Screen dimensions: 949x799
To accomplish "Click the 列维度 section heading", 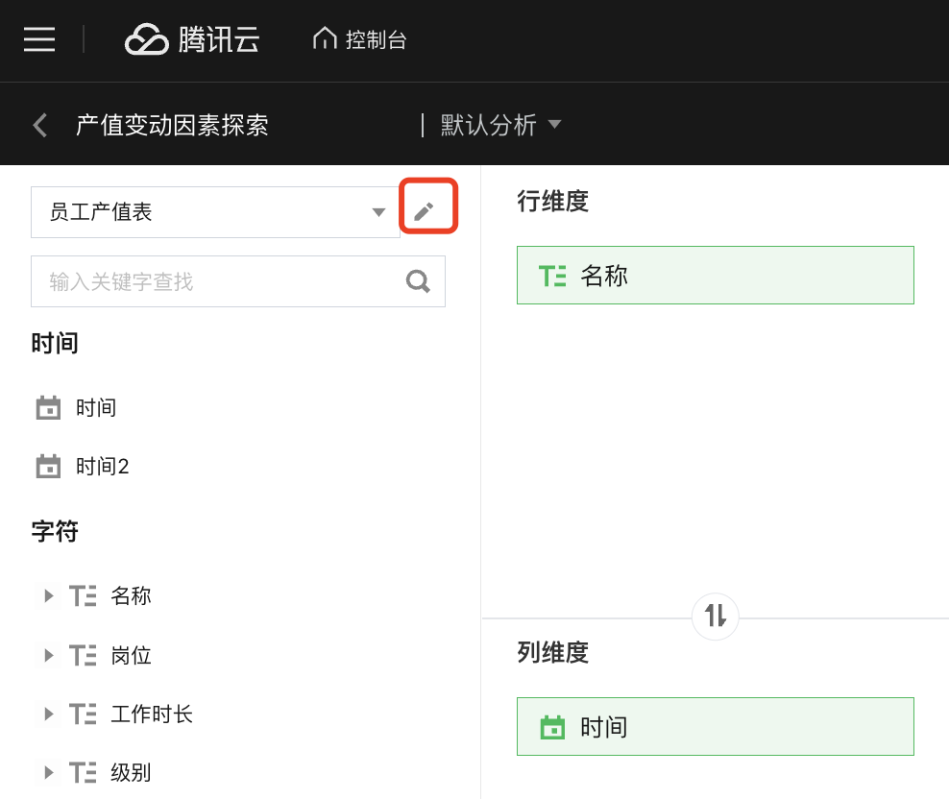I will coord(552,652).
